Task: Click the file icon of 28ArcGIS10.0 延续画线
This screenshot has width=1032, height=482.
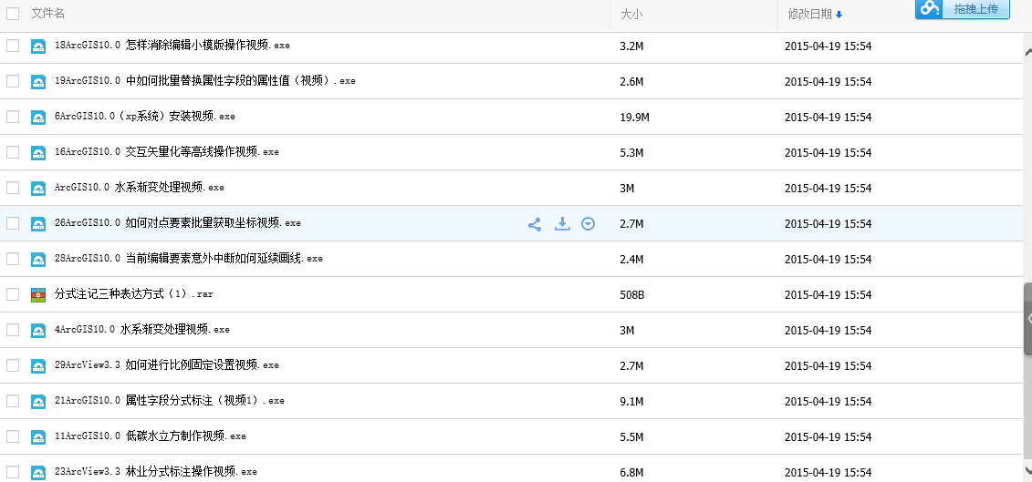Action: (38, 259)
